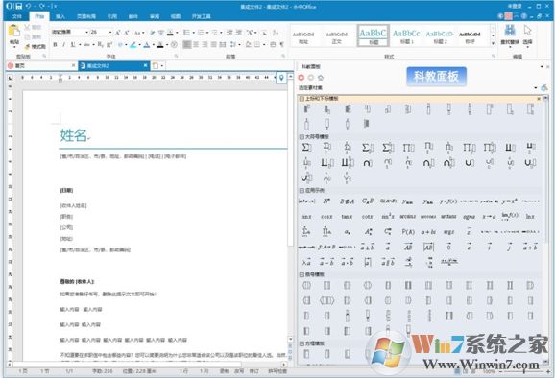The width and height of the screenshot is (555, 378).
Task: Open the font name dropdown
Action: click(86, 33)
